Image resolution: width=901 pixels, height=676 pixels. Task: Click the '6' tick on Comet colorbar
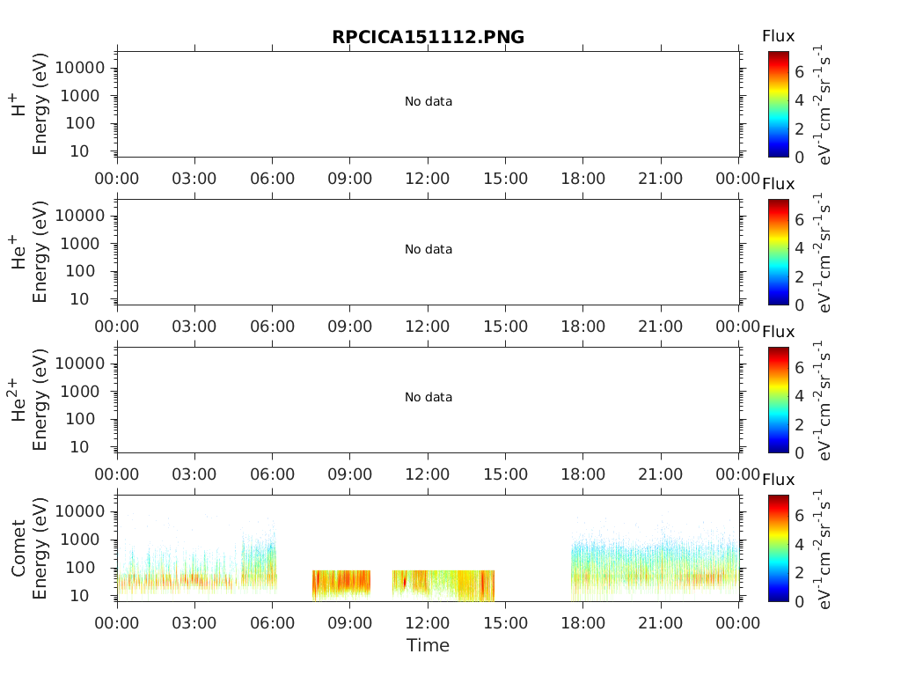click(799, 516)
